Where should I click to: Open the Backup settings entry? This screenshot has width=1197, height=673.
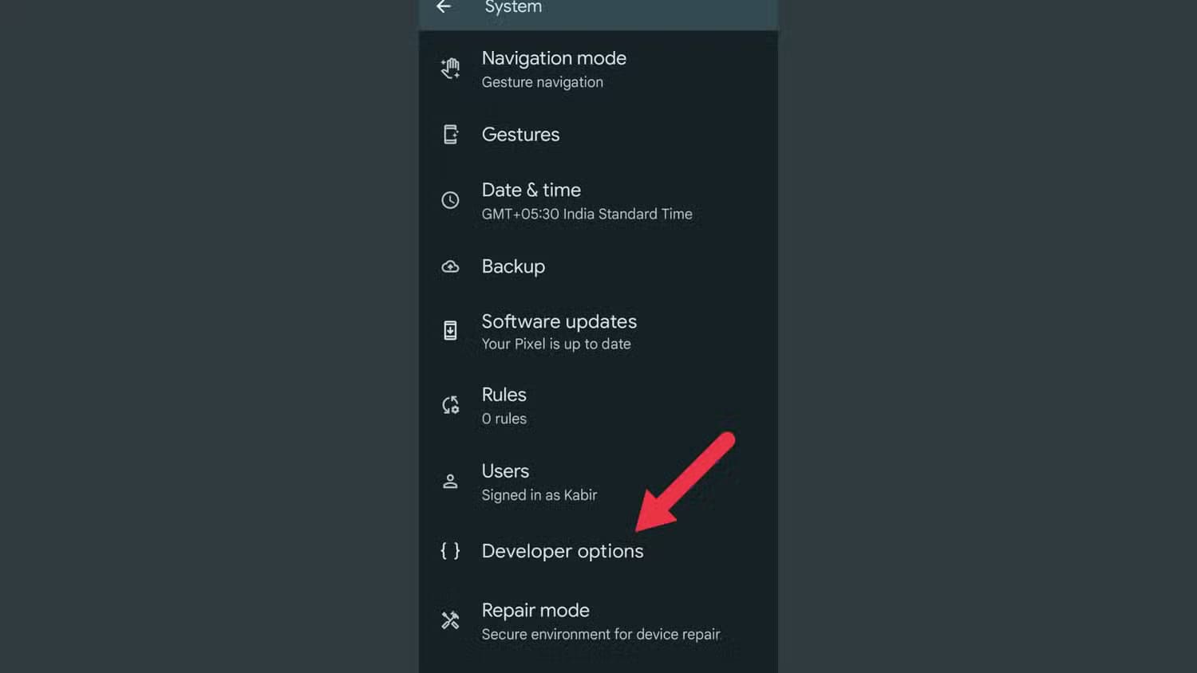598,266
